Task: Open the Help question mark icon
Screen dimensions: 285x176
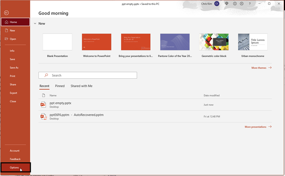Action: 250,3
